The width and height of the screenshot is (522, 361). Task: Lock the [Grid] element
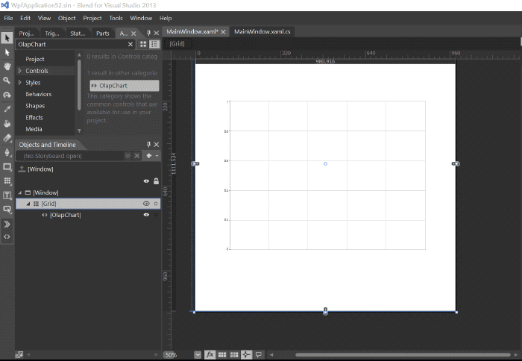click(x=156, y=204)
